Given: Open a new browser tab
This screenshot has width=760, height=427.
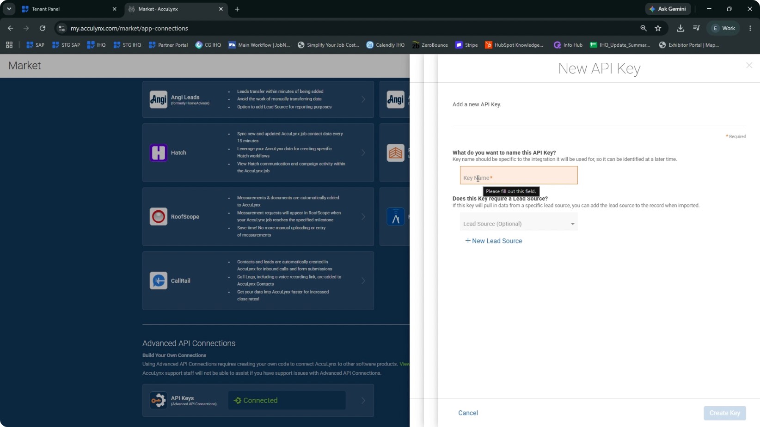Looking at the screenshot, I should point(237,9).
